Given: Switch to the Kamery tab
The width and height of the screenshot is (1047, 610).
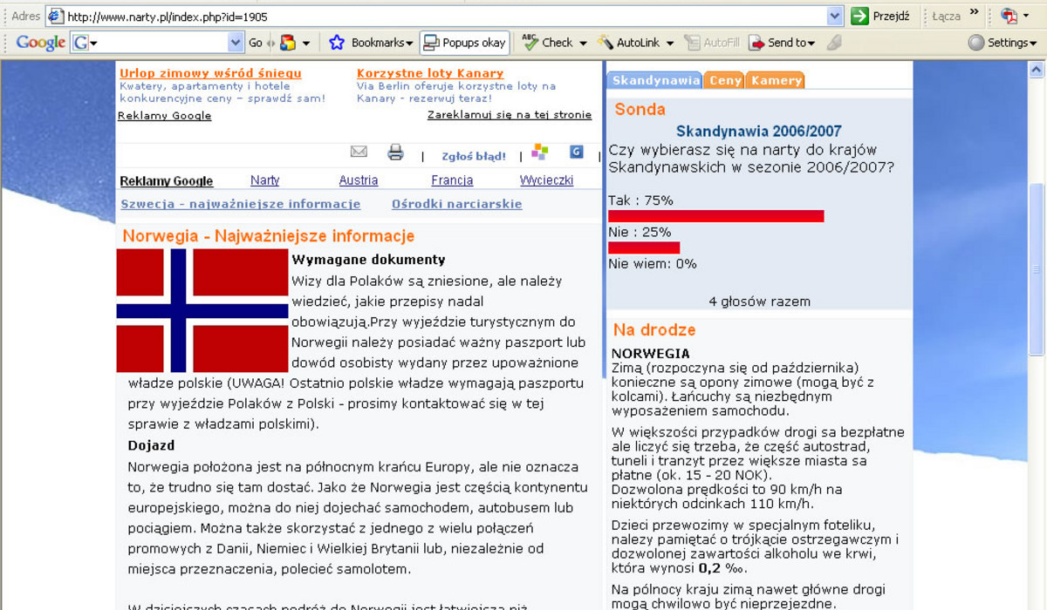Looking at the screenshot, I should tap(776, 80).
